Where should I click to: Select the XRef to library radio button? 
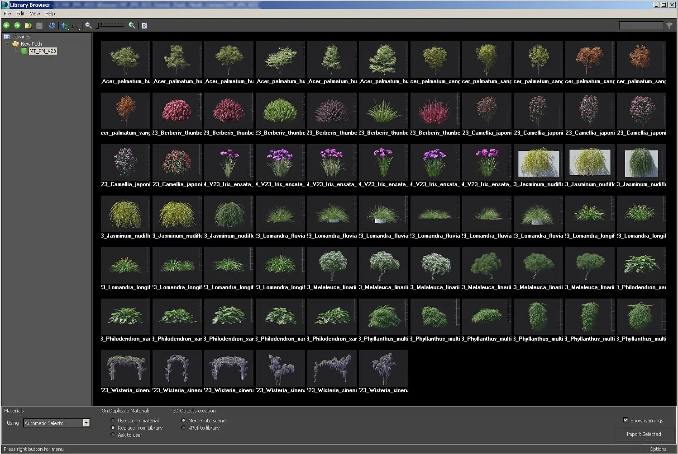pyautogui.click(x=184, y=428)
